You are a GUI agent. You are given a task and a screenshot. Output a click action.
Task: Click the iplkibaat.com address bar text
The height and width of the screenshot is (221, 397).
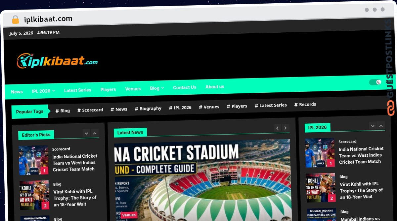click(48, 19)
